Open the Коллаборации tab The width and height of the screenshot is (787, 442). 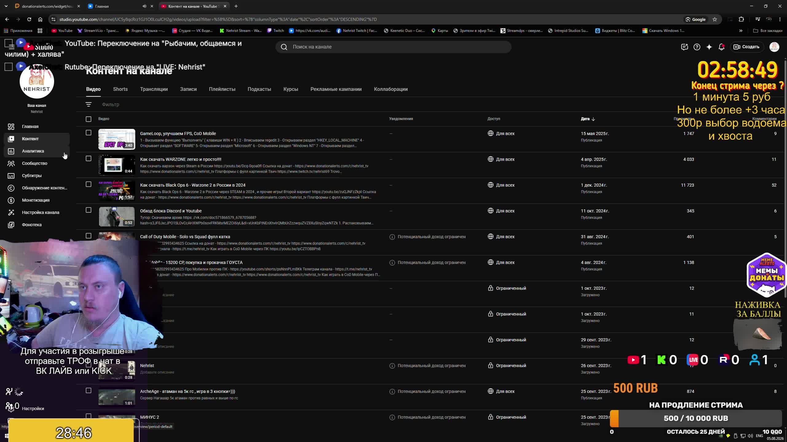391,89
